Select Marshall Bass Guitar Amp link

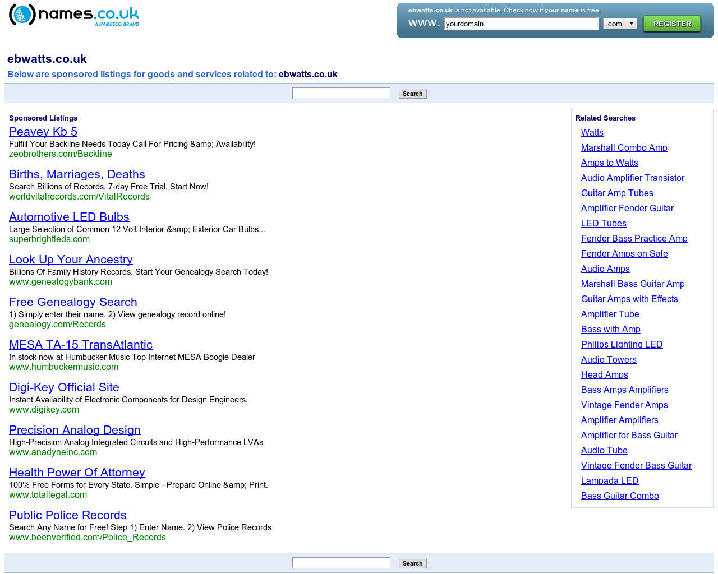633,284
